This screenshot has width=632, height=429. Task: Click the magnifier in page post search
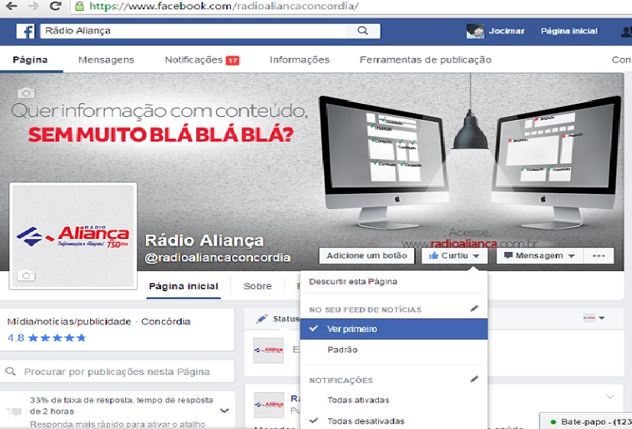coord(11,371)
